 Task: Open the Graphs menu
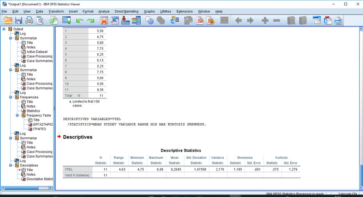coord(149,11)
